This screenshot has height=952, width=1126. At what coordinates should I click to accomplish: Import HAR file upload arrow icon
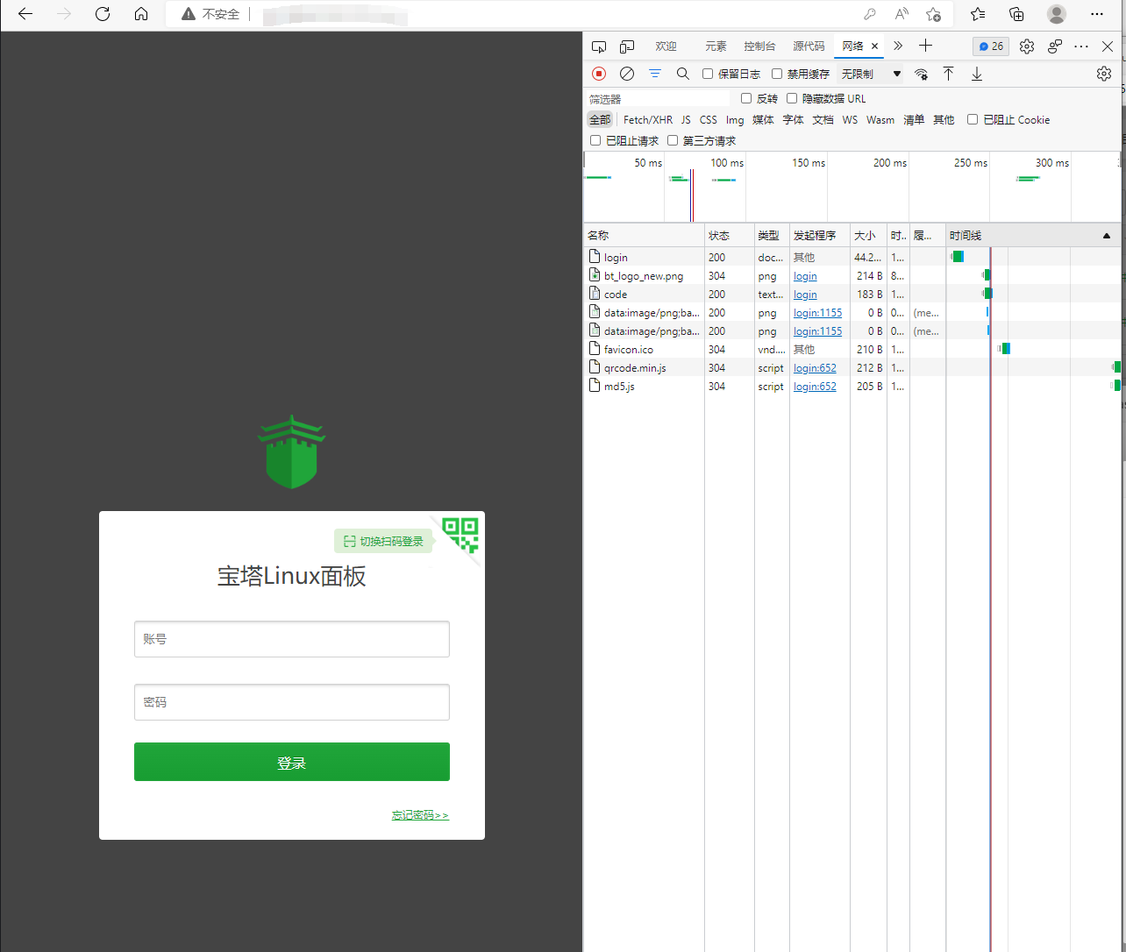[x=949, y=74]
